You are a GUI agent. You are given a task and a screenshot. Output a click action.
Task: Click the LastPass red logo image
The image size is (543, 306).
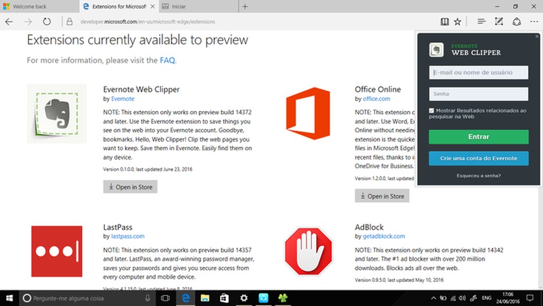point(57,251)
